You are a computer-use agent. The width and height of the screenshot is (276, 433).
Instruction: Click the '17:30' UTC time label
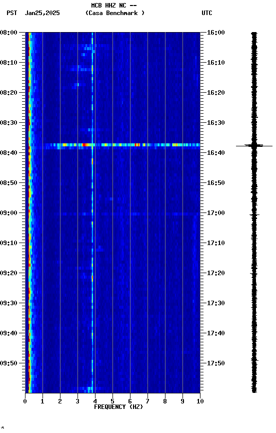tap(216, 303)
